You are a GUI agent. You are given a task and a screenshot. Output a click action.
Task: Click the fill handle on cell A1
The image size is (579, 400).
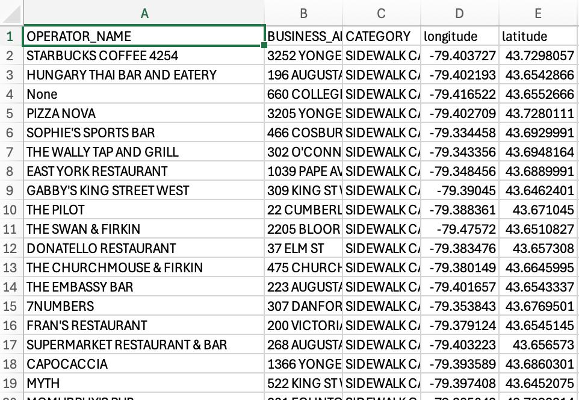point(264,45)
